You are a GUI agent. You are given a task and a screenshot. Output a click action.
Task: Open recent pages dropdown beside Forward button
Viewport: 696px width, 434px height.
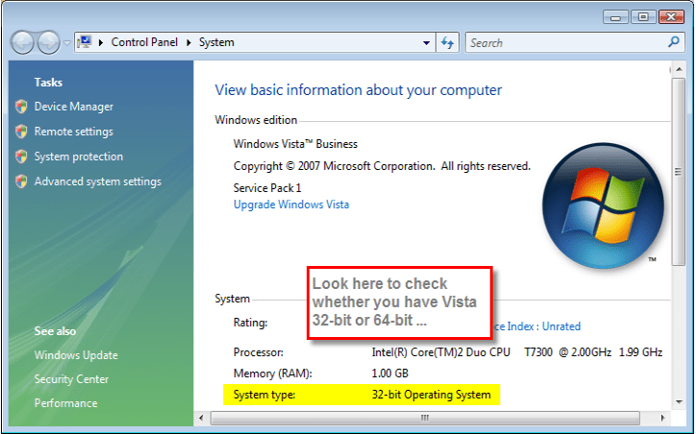tap(67, 43)
